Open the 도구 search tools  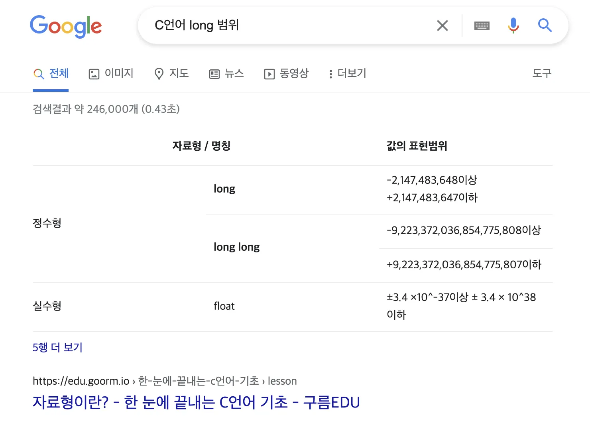[542, 73]
